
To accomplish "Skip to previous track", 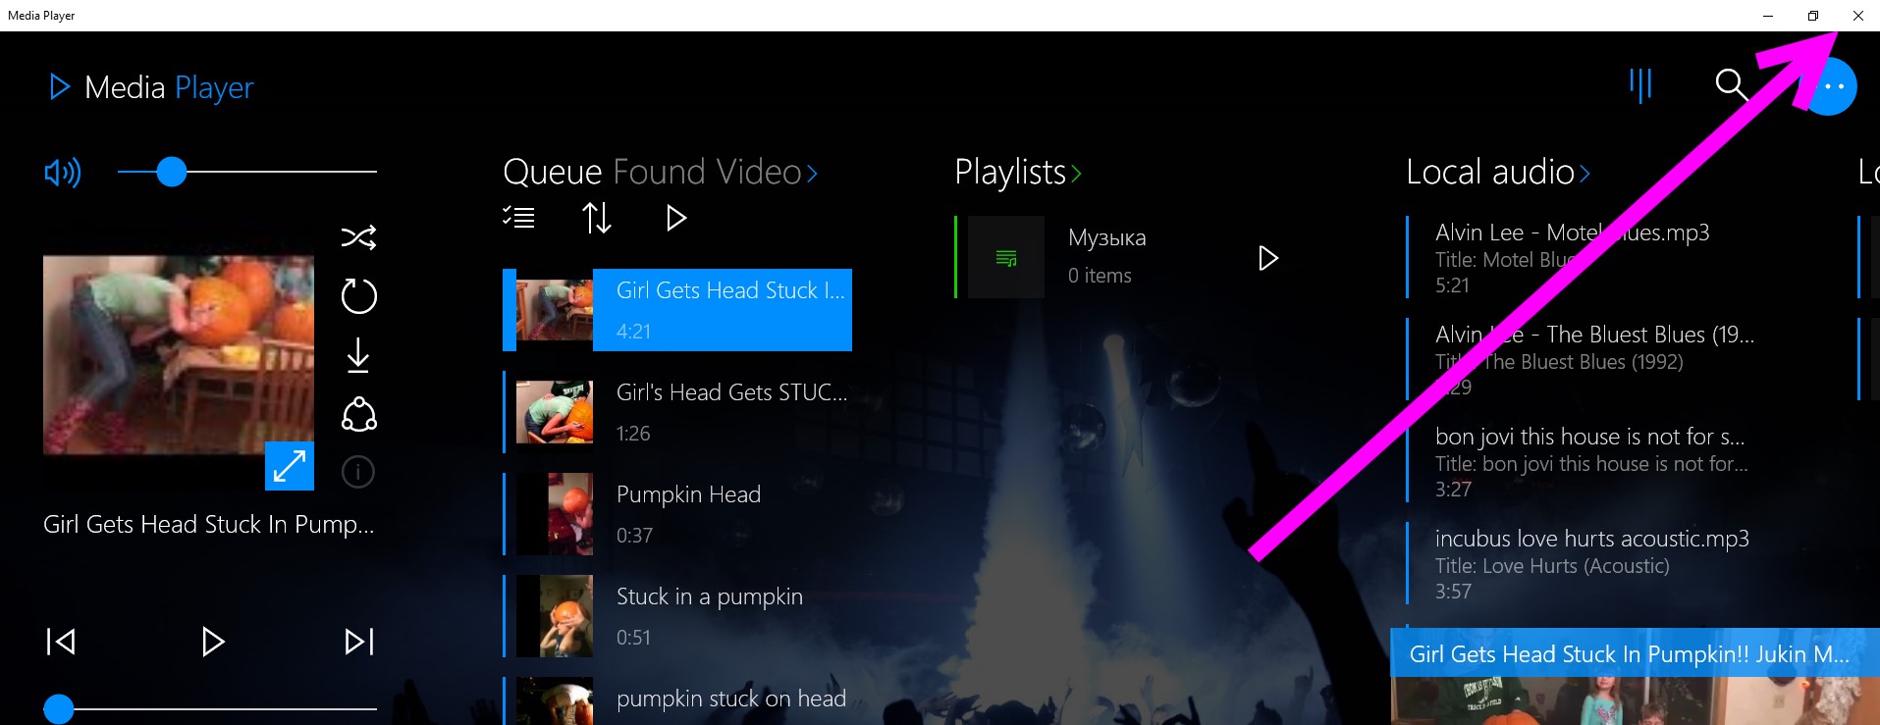I will [61, 642].
